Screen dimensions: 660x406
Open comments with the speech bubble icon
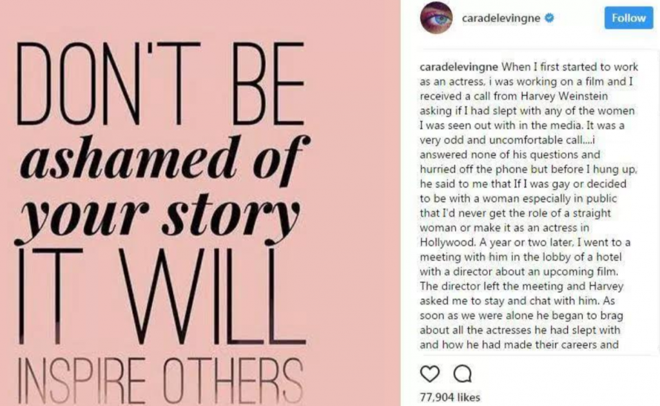pyautogui.click(x=463, y=374)
